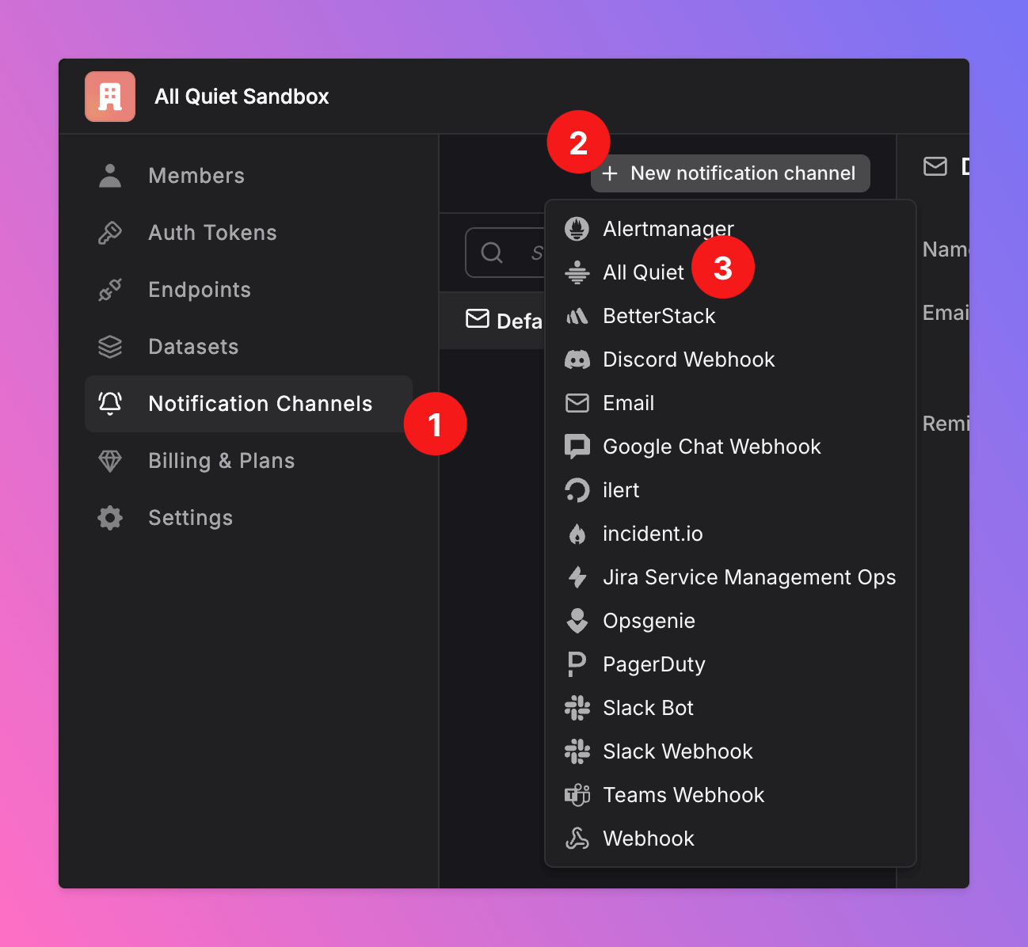Click the Endpoints plug icon

point(110,290)
